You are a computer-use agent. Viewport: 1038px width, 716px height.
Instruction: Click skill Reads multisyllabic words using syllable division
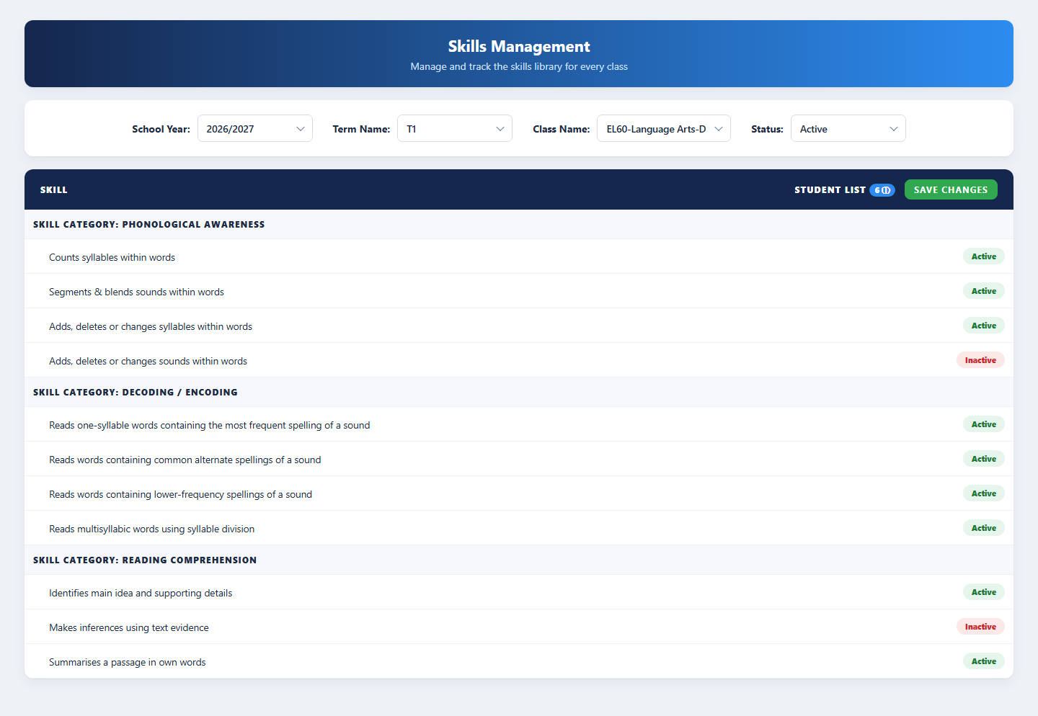tap(151, 529)
